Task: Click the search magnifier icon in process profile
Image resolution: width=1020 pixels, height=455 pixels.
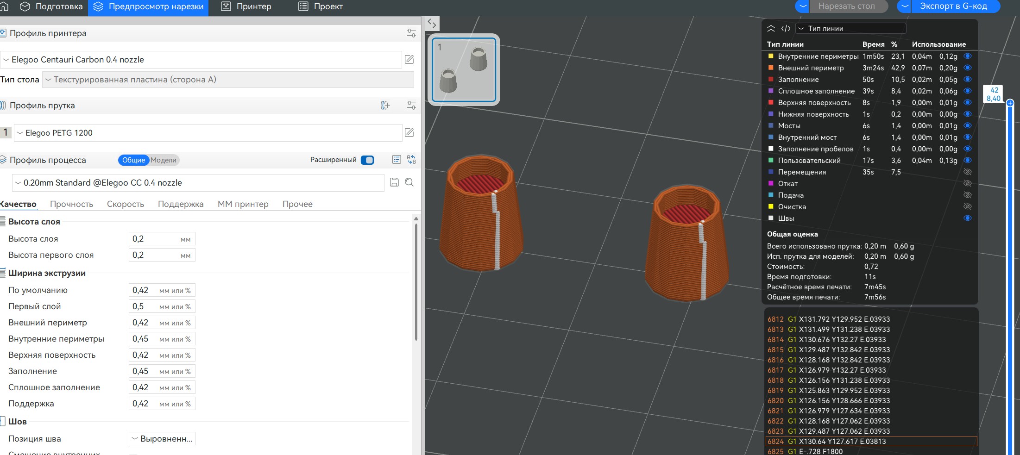Action: click(409, 182)
